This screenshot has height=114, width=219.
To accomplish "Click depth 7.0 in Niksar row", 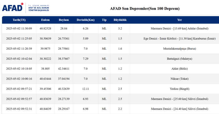I will (x=85, y=79).
